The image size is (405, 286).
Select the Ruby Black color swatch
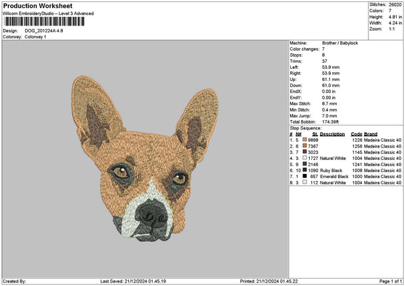(x=306, y=170)
